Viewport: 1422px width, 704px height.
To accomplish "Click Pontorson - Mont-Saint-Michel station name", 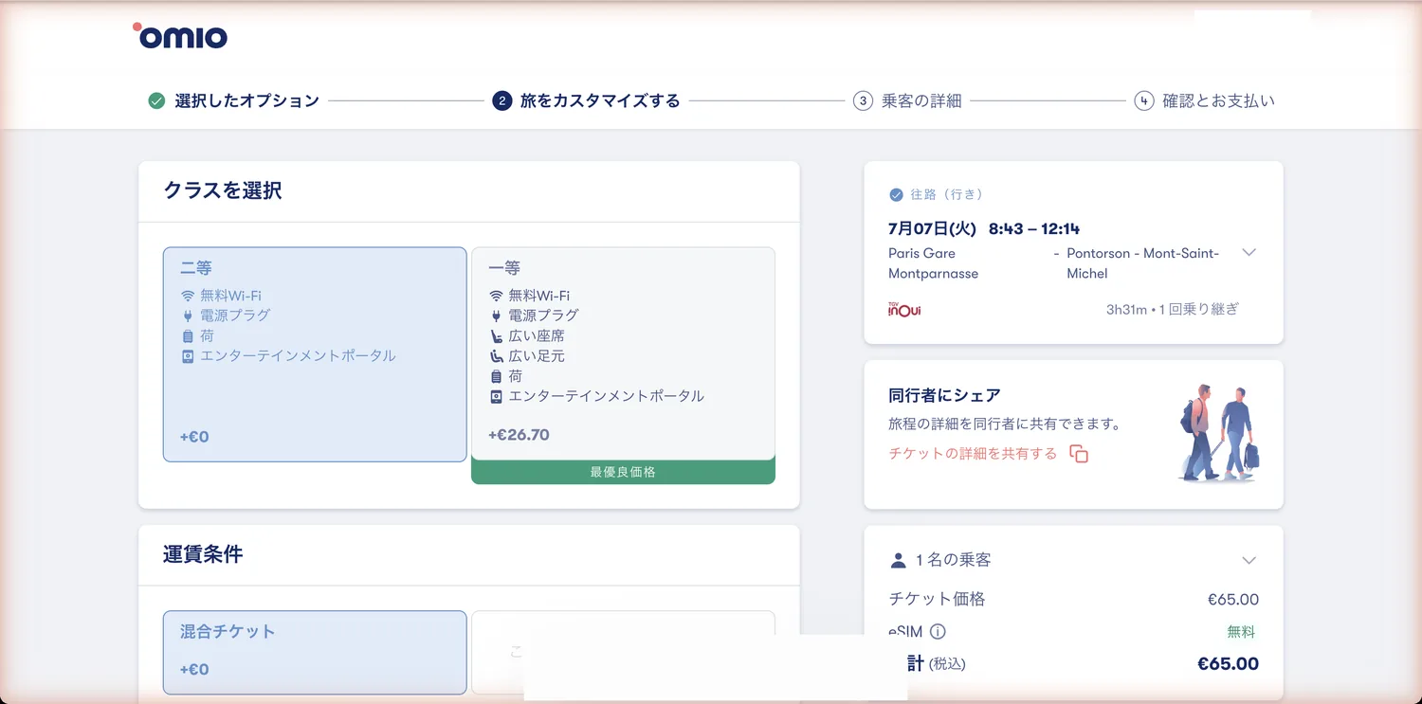I will [x=1143, y=263].
